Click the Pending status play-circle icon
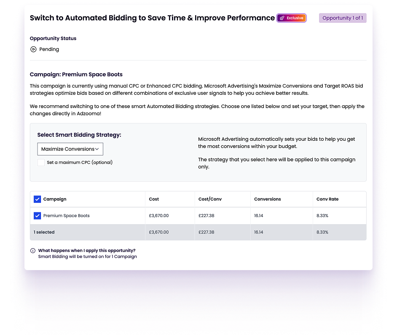 (x=33, y=49)
